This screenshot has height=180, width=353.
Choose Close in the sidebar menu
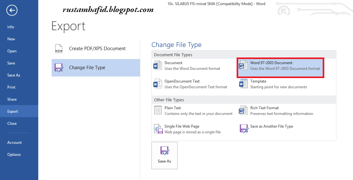(19, 123)
